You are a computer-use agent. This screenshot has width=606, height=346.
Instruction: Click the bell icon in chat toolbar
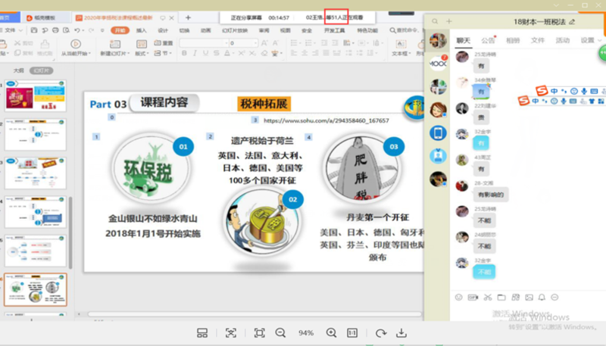(x=542, y=298)
